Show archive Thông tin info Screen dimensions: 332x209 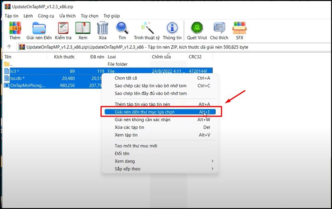[172, 31]
